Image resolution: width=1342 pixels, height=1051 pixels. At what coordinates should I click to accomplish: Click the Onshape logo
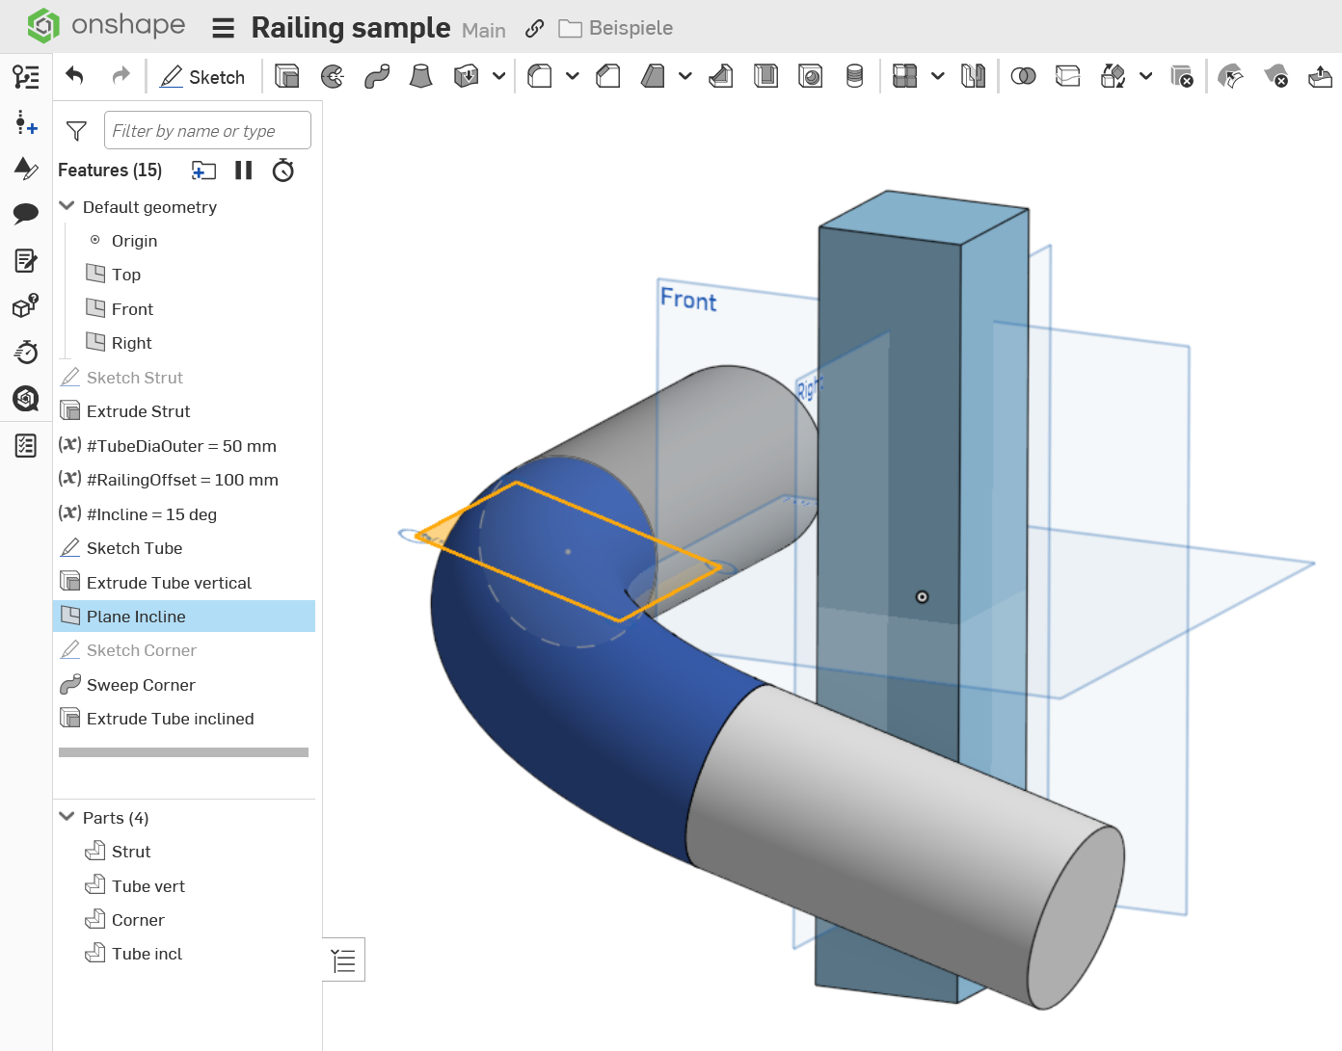click(106, 25)
